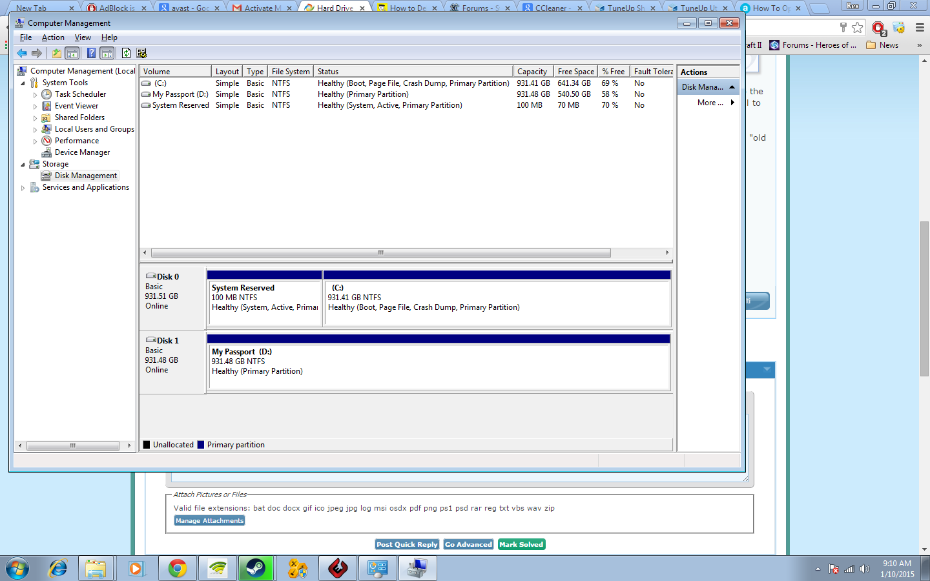Image resolution: width=930 pixels, height=581 pixels.
Task: Sort volumes by the Capacity column header
Action: coord(533,72)
